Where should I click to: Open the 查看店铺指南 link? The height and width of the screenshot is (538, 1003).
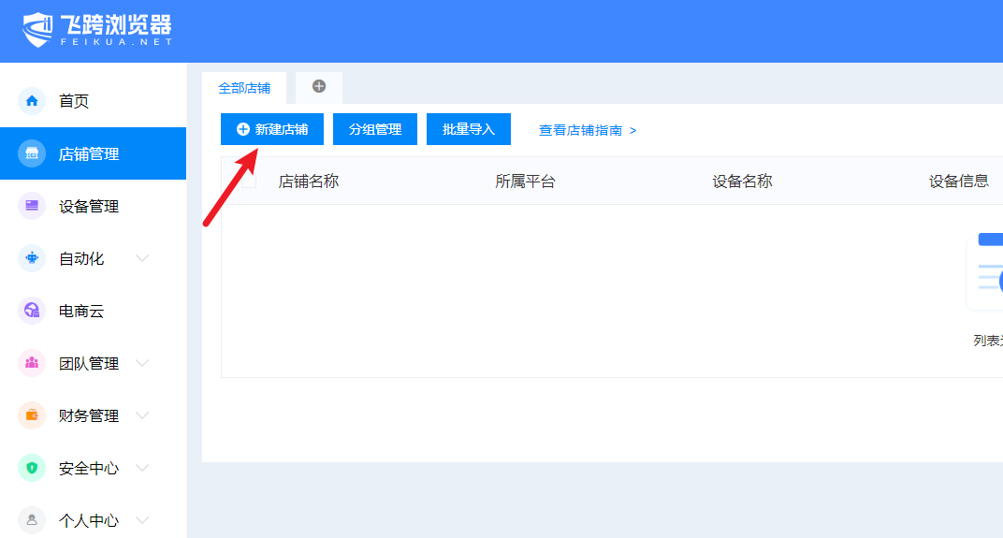point(588,130)
